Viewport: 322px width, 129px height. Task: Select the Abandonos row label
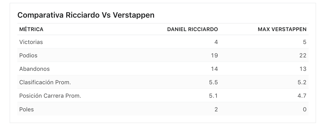(x=34, y=69)
